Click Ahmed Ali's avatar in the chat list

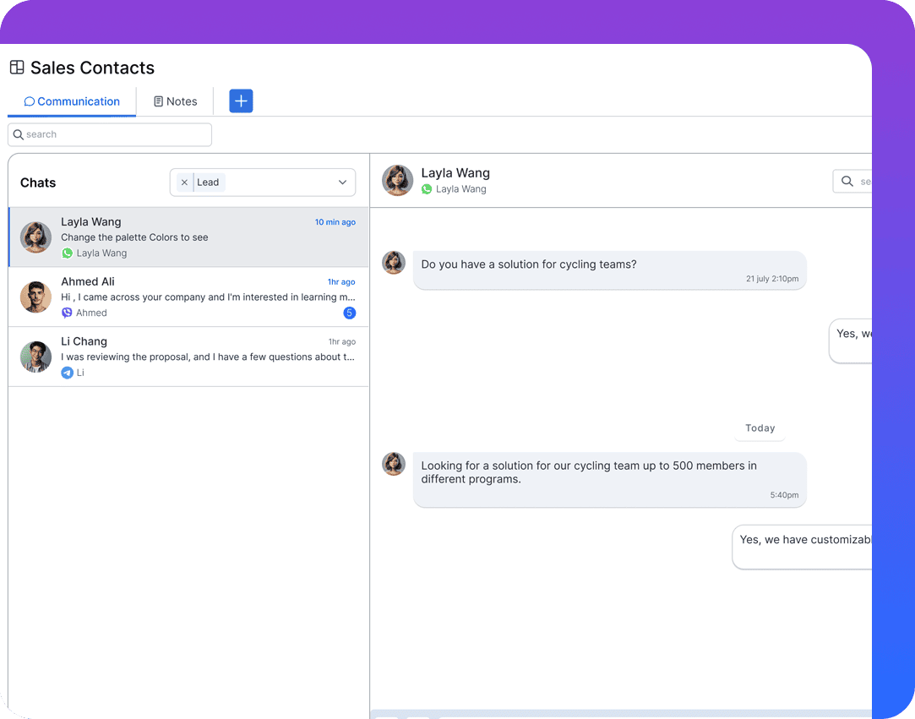pos(36,297)
